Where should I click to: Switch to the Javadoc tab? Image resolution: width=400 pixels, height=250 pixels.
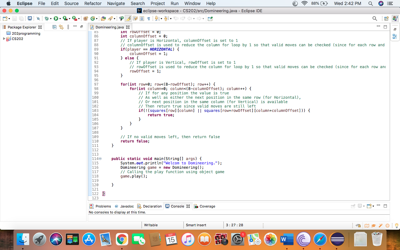pos(124,206)
